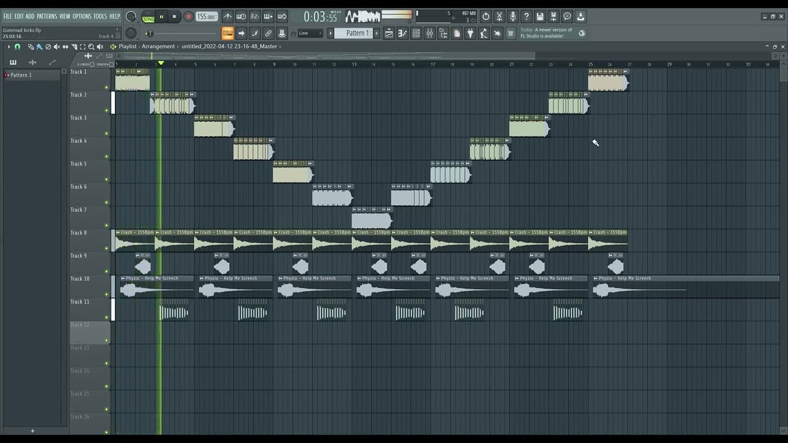Screen dimensions: 788x443
Task: Select the playlist mute tool speaker icon
Action: tap(57, 47)
